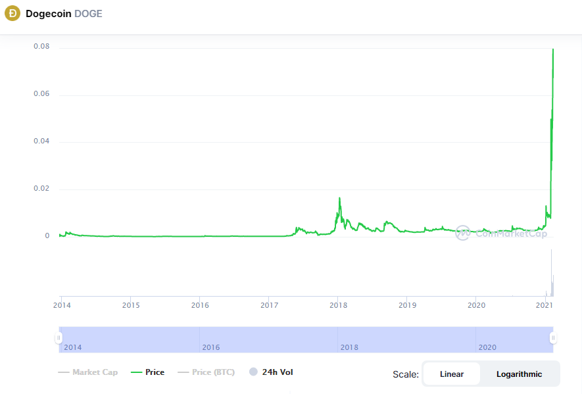Hide the Price series in legend
582x394 pixels.
(x=148, y=372)
